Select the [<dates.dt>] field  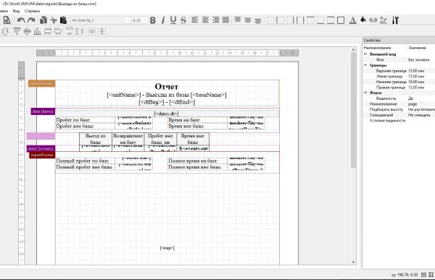166,114
